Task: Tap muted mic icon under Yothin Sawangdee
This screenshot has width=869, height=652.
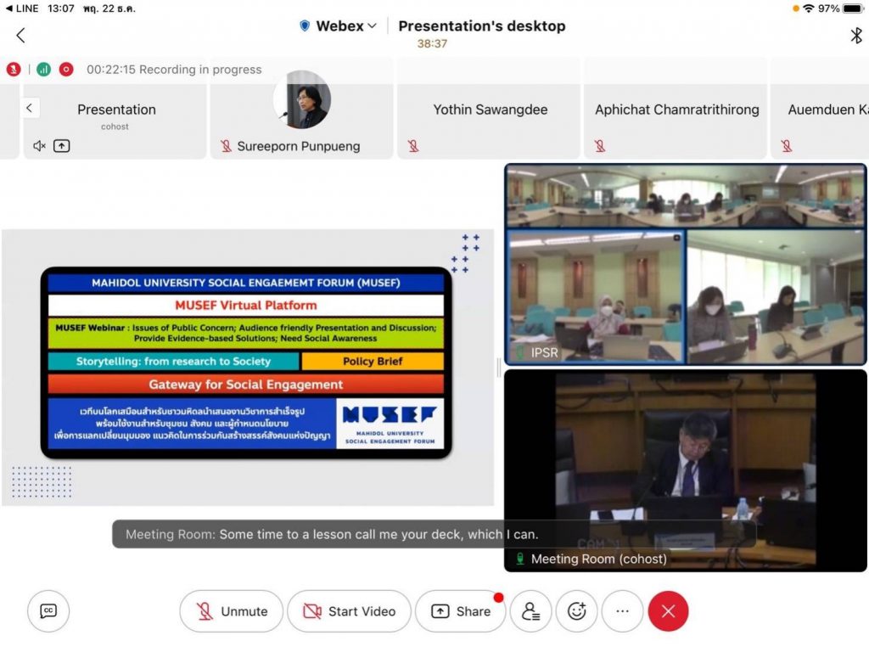Action: 413,146
